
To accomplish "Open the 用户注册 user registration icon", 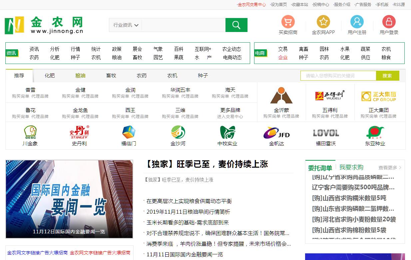I will pyautogui.click(x=357, y=22).
